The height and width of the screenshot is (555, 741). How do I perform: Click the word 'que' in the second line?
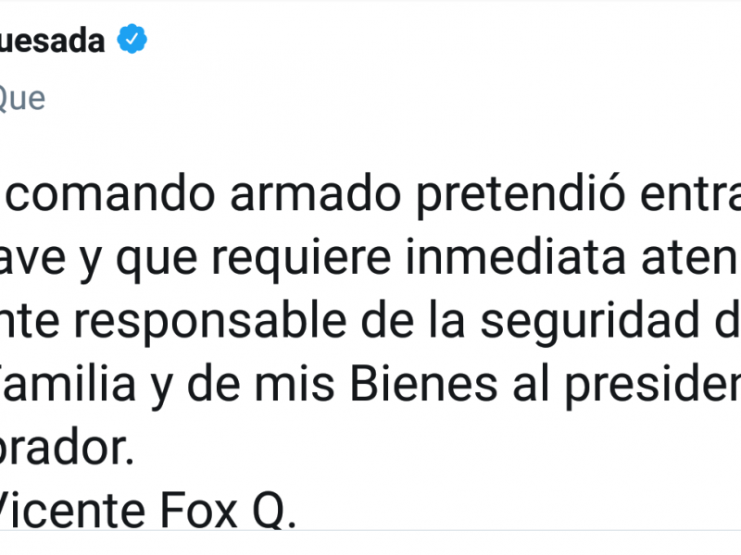157,261
